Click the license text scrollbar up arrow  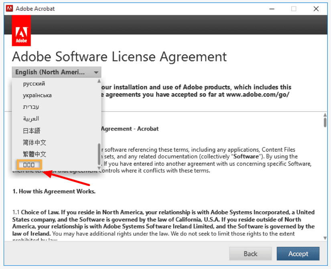(x=325, y=115)
